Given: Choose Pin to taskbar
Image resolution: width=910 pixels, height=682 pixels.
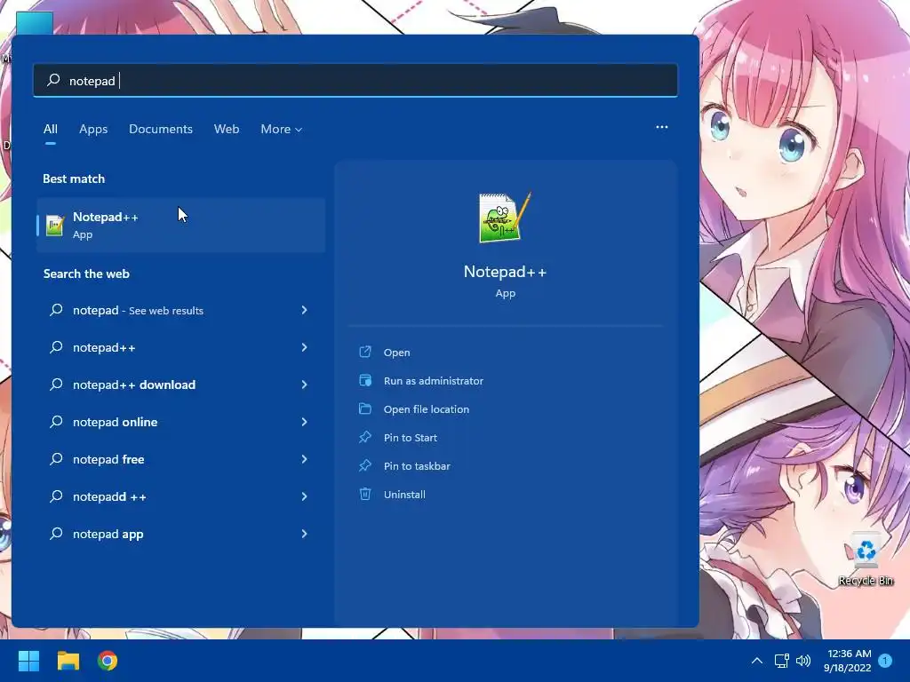Looking at the screenshot, I should [x=417, y=465].
